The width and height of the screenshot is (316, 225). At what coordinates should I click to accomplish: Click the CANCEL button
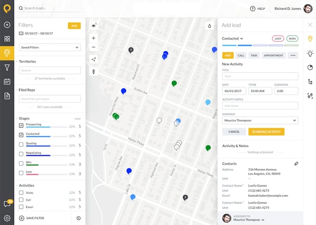(x=234, y=132)
